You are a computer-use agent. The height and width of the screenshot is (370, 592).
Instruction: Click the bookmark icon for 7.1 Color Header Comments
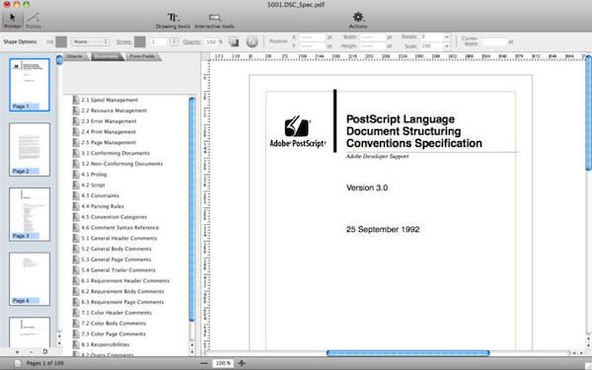point(76,313)
